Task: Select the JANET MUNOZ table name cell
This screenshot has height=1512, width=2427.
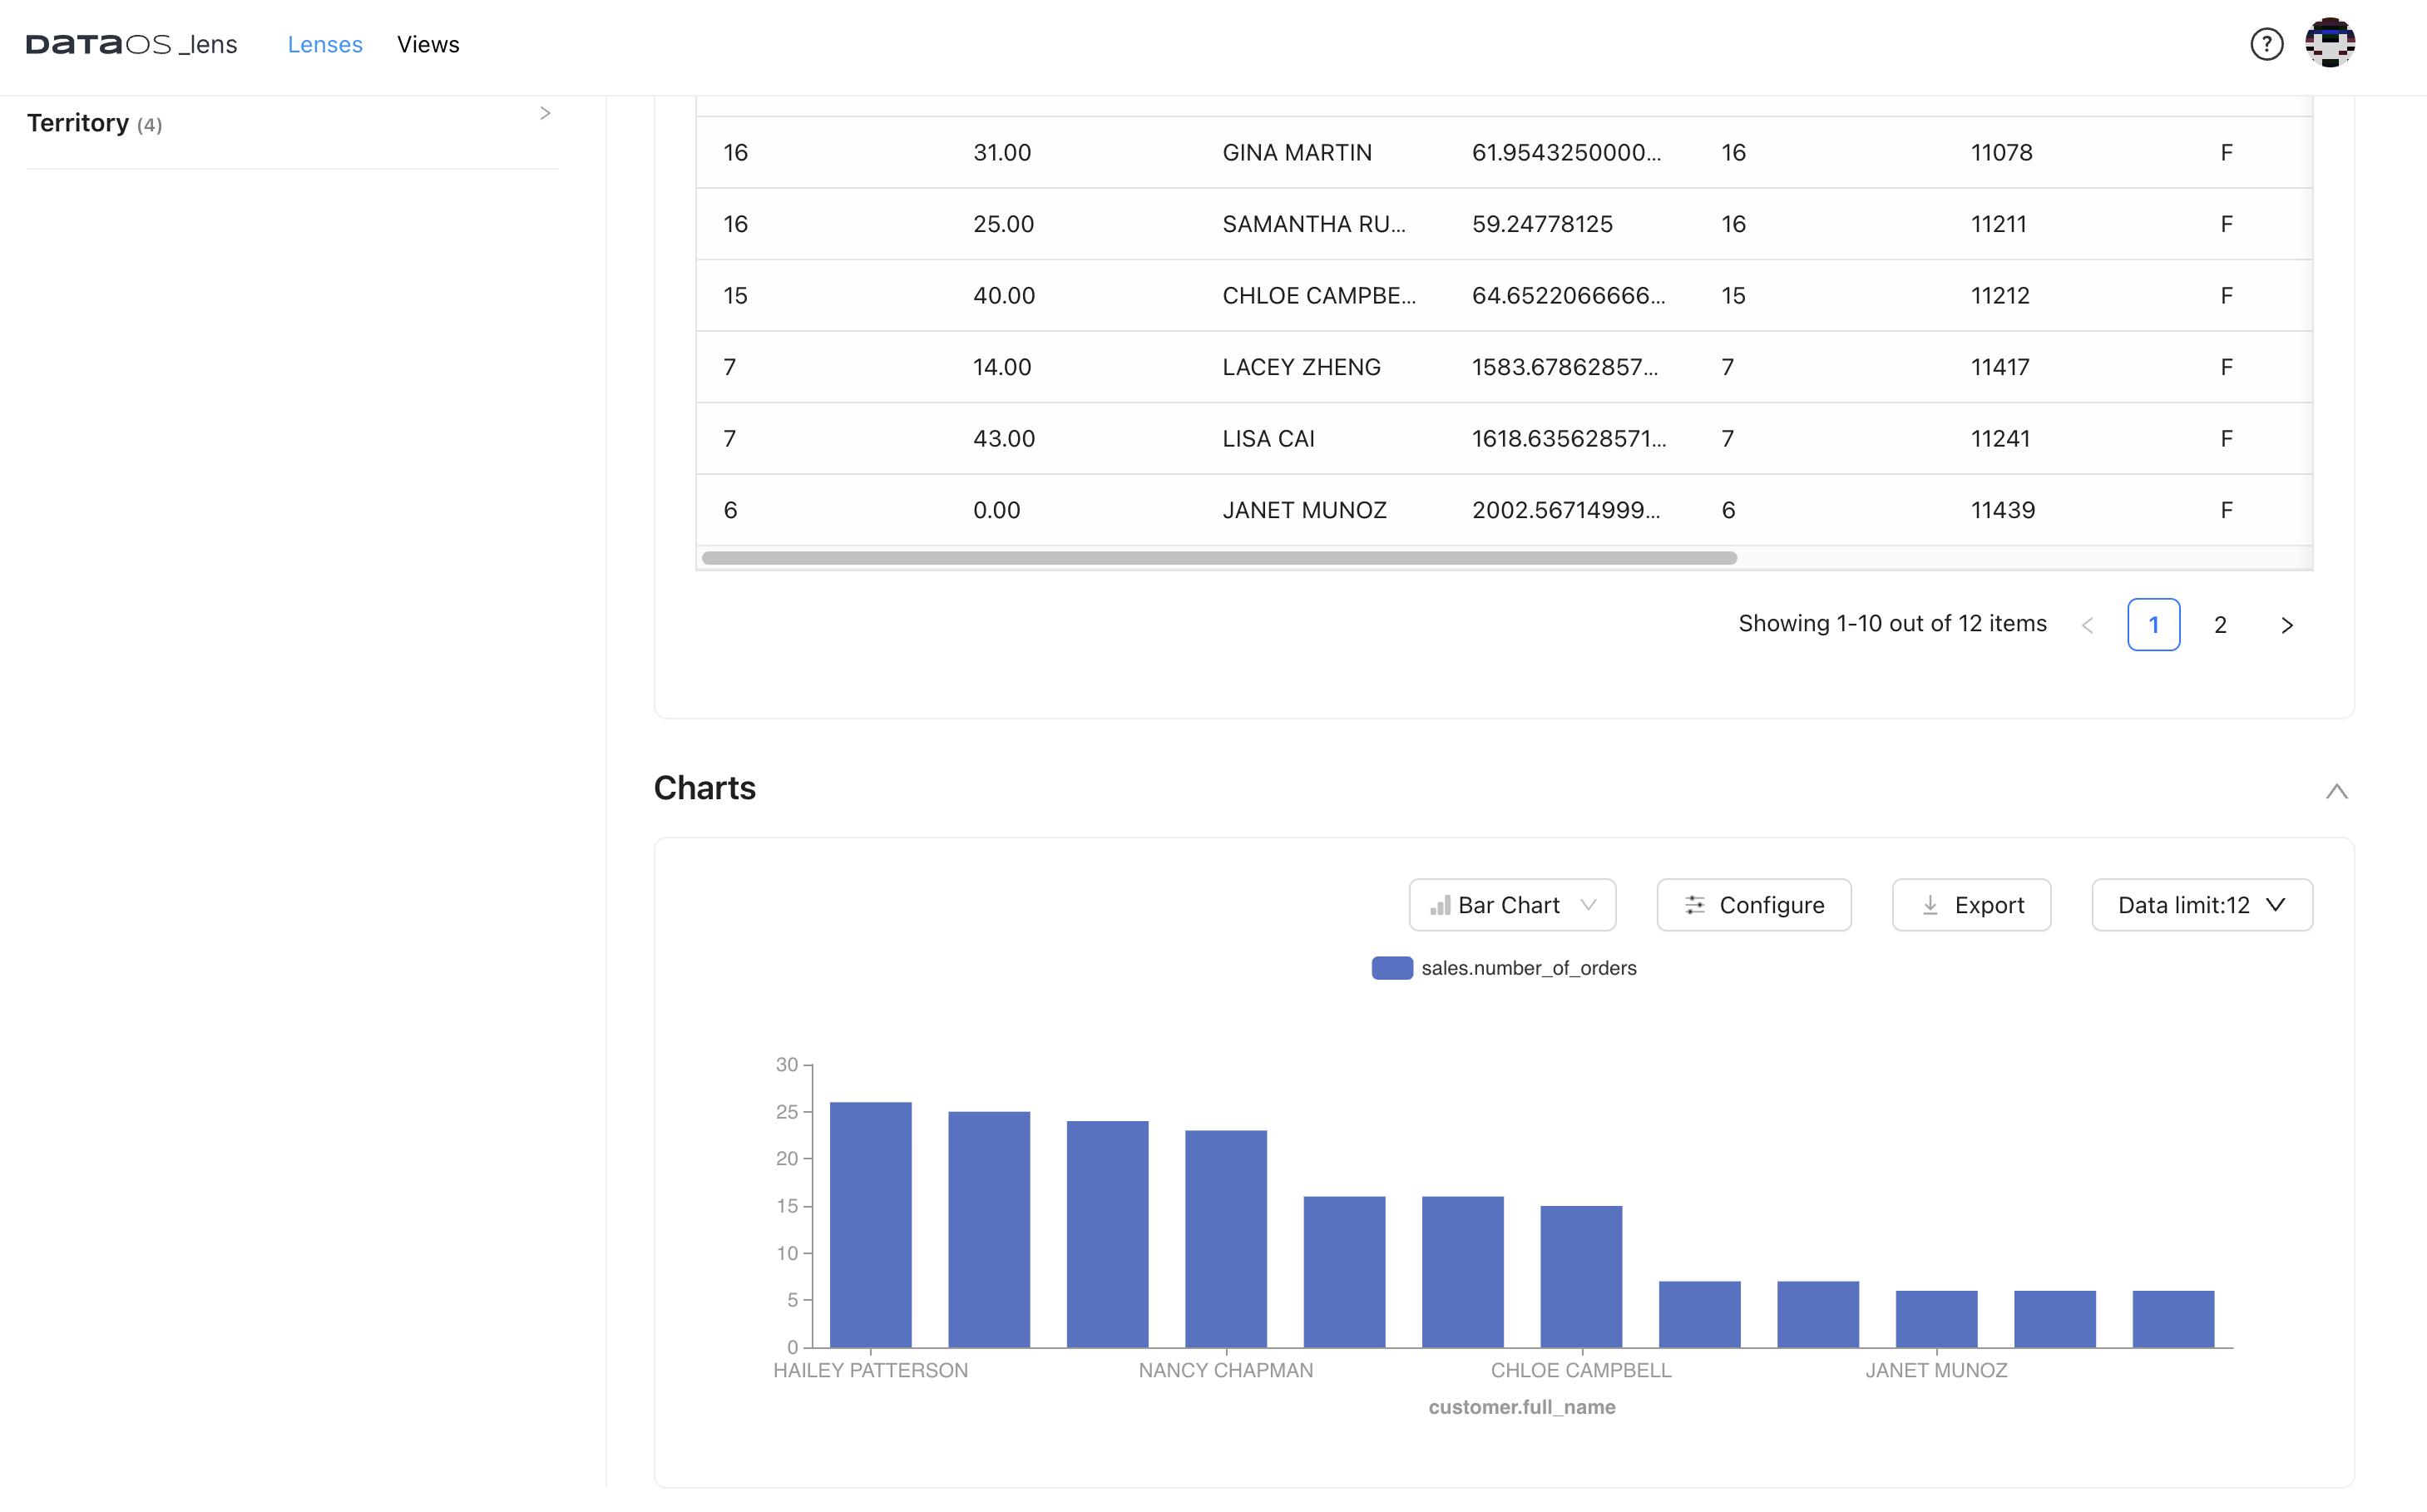Action: 1304,510
